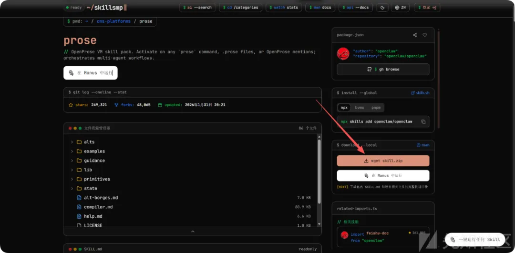Click the login button in header
Viewport: 515px width, 253px height.
point(427,7)
